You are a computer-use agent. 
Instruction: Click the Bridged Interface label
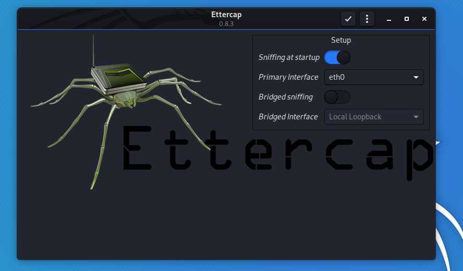(288, 117)
